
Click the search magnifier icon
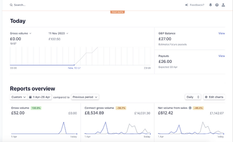pyautogui.click(x=11, y=5)
